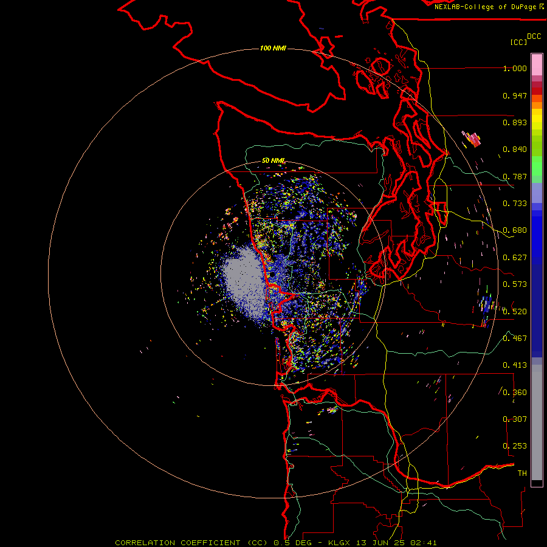Image resolution: width=547 pixels, height=547 pixels.
Task: Click the 100 NMI range ring label
Action: click(x=273, y=48)
